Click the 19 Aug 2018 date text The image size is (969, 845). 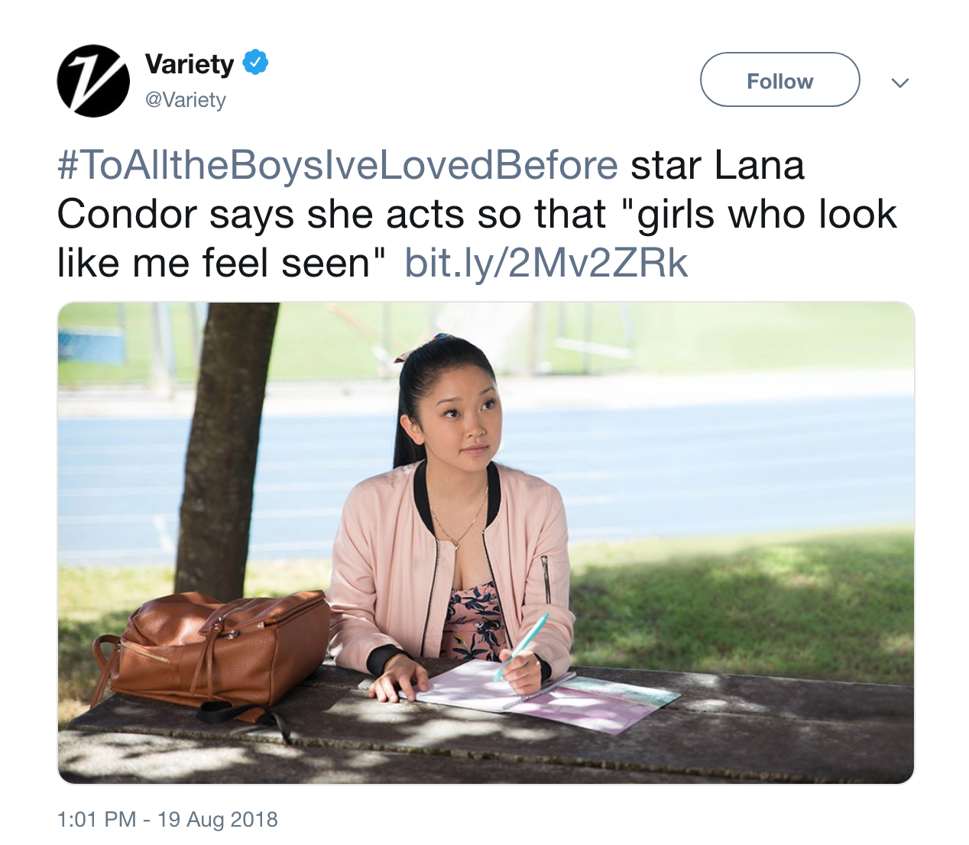pyautogui.click(x=218, y=820)
